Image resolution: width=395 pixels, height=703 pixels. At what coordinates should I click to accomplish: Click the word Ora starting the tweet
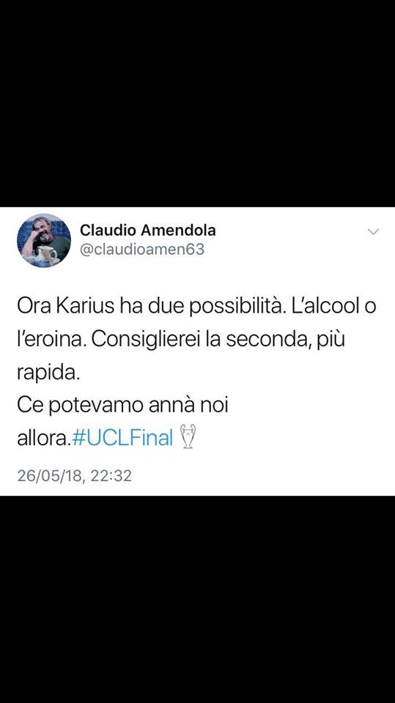pos(32,307)
